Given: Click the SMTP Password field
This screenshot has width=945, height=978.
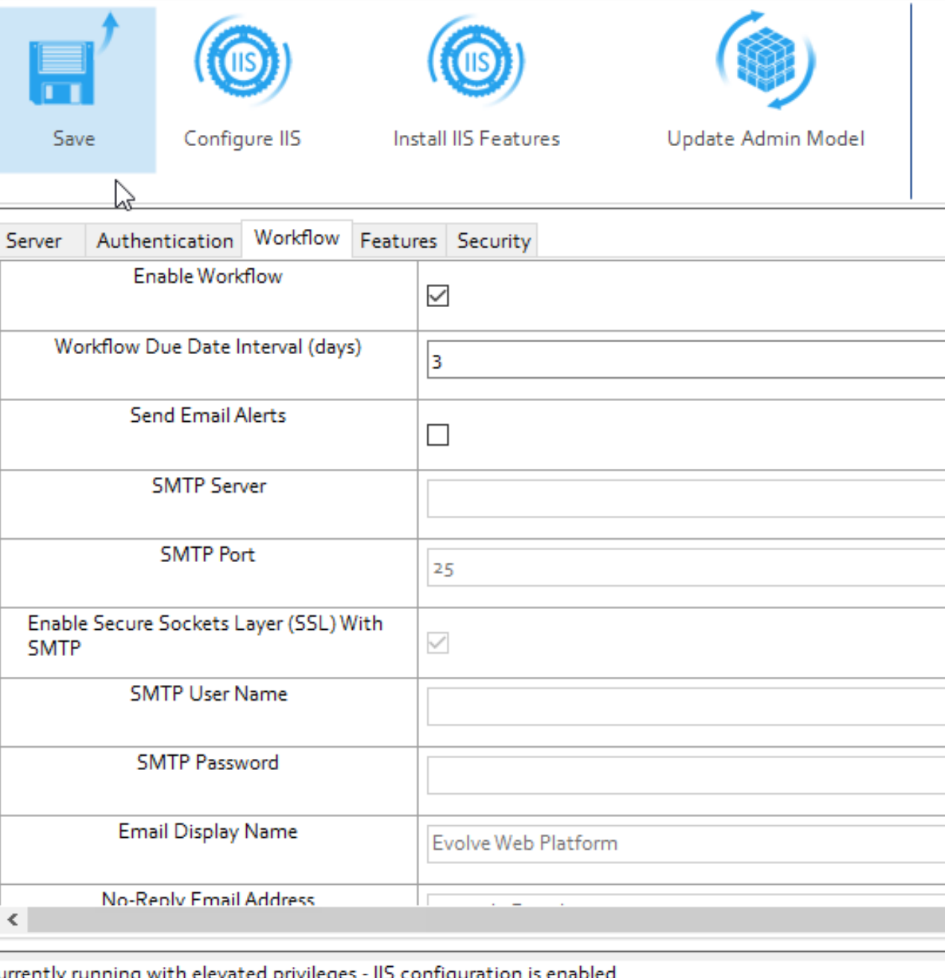Looking at the screenshot, I should pyautogui.click(x=685, y=776).
